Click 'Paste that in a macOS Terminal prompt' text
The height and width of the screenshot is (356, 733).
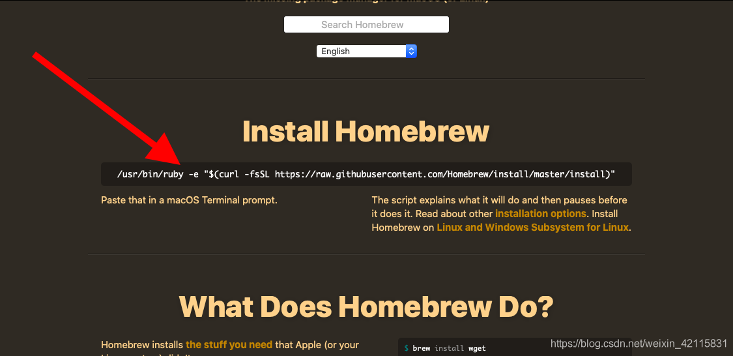(x=190, y=200)
